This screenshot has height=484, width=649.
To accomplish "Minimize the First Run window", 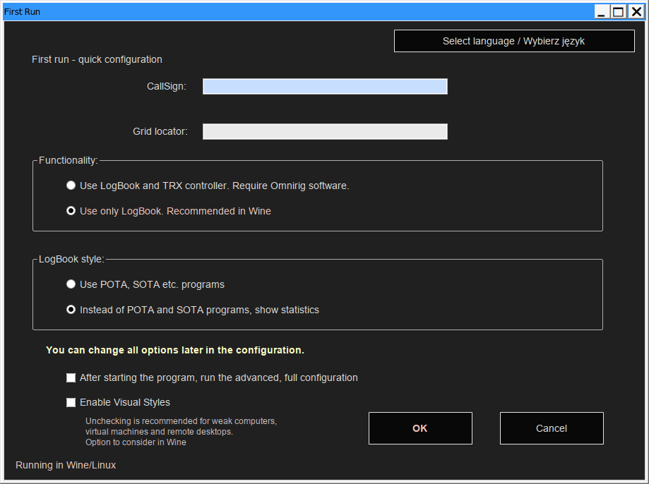I will [602, 11].
